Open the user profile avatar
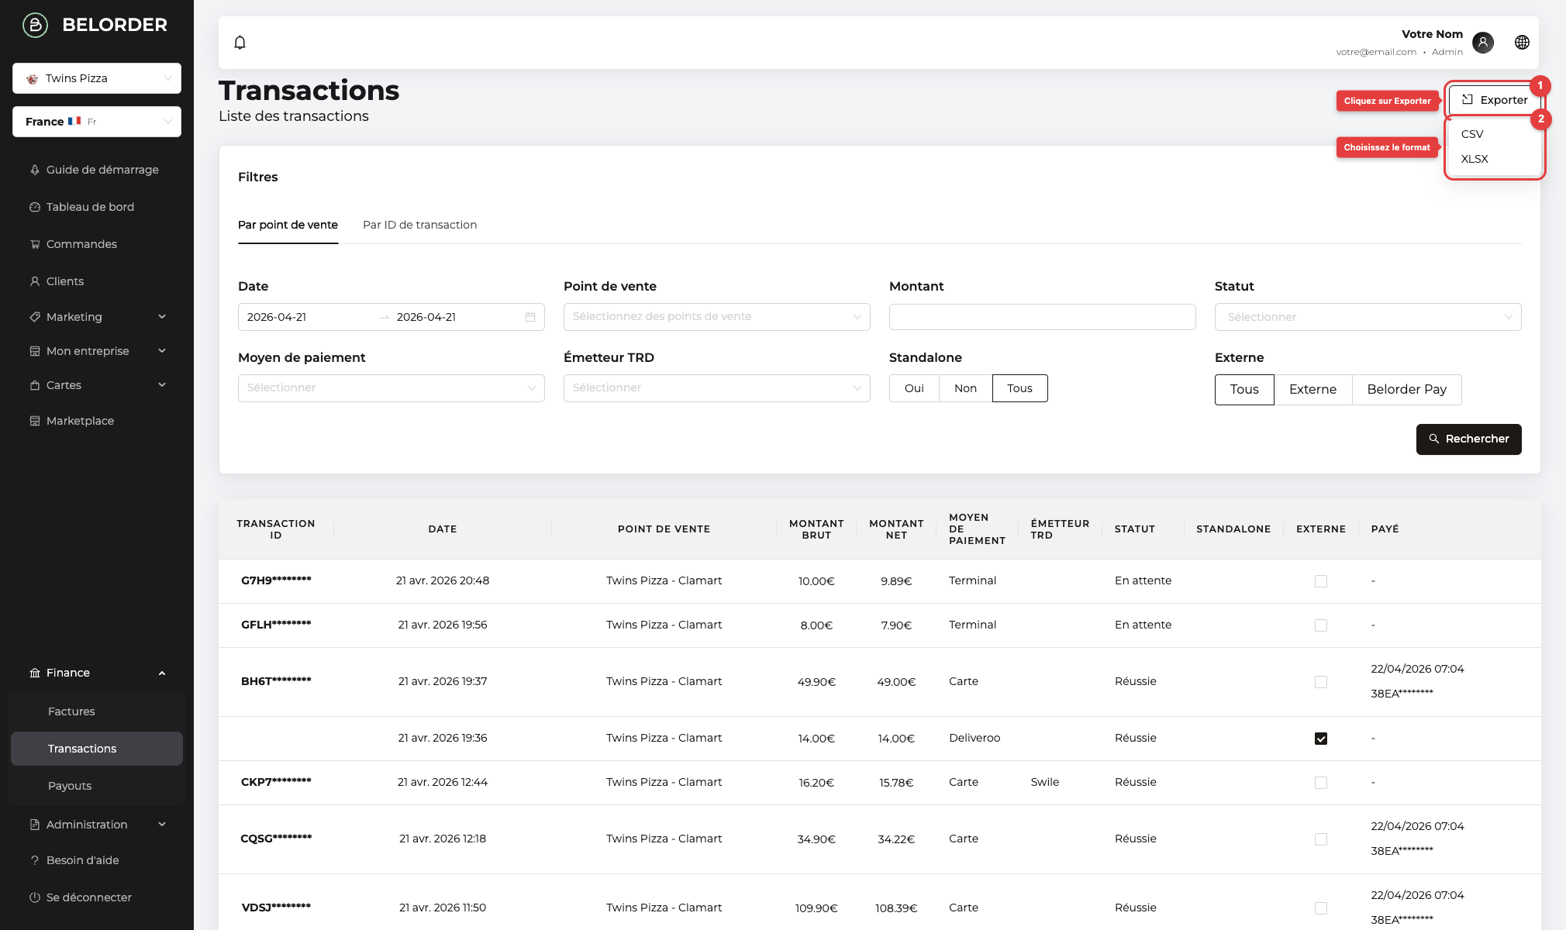The image size is (1566, 930). click(x=1483, y=43)
